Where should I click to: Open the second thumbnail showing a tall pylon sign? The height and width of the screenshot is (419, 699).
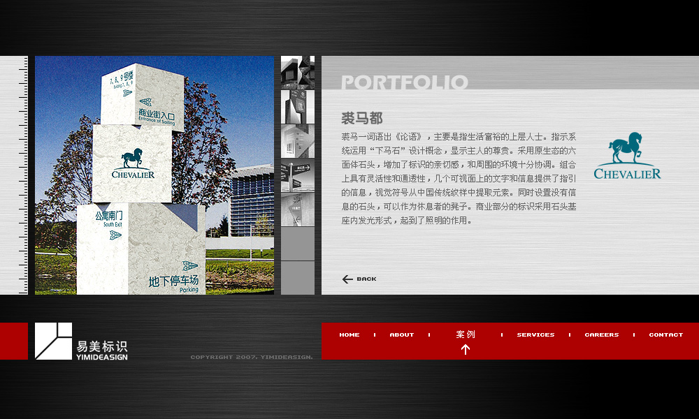coord(297,107)
